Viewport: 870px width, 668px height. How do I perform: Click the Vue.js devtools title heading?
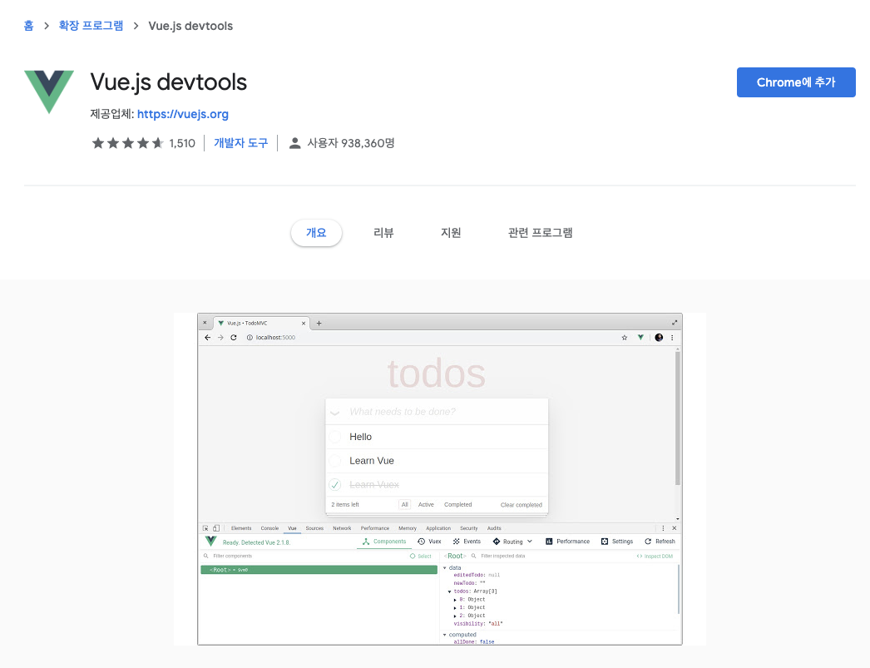click(169, 82)
